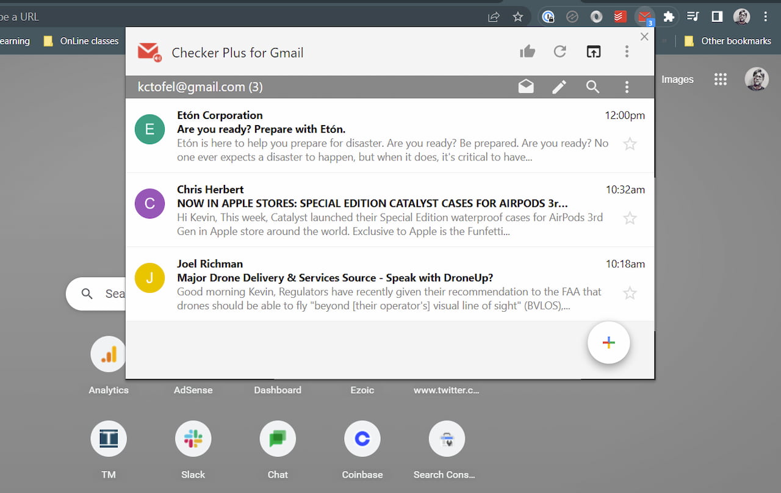Open the Catalyst cases for AirPods email subject
This screenshot has height=493, width=781.
click(x=372, y=203)
